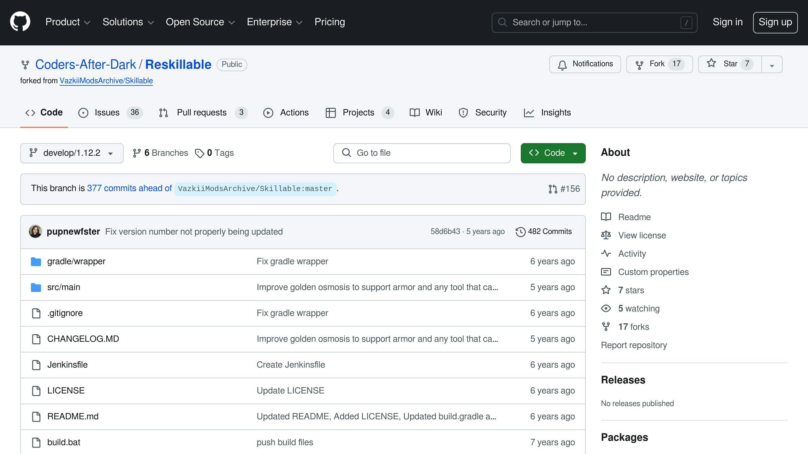Open the Create Jenkinsfile commit message

(x=291, y=365)
